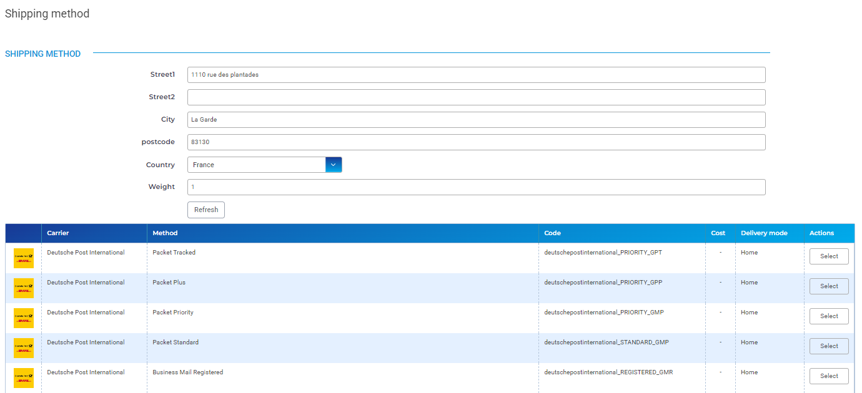Click the DHL logo for Business Mail Registered
This screenshot has width=862, height=393.
coord(24,377)
